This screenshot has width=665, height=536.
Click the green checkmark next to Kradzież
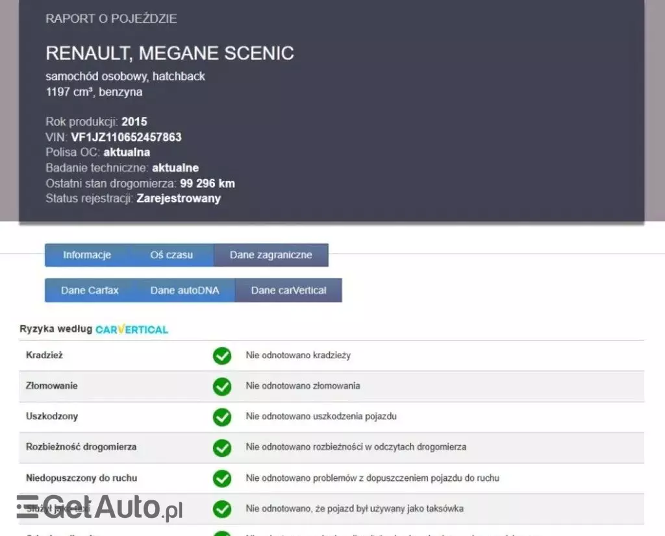click(x=222, y=356)
